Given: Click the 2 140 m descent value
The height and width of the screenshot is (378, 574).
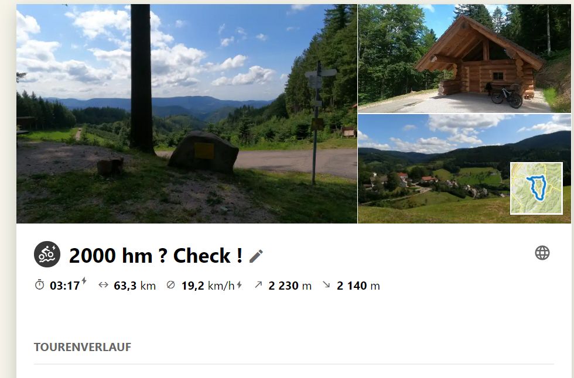Looking at the screenshot, I should tap(358, 286).
